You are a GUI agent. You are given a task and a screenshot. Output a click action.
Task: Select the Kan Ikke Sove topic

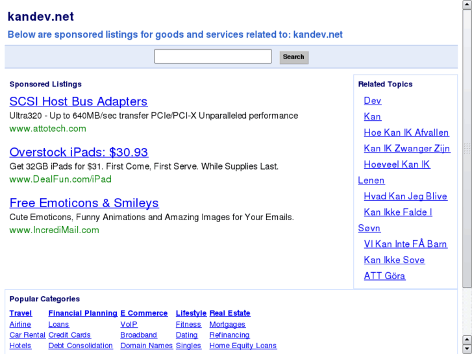coord(394,260)
